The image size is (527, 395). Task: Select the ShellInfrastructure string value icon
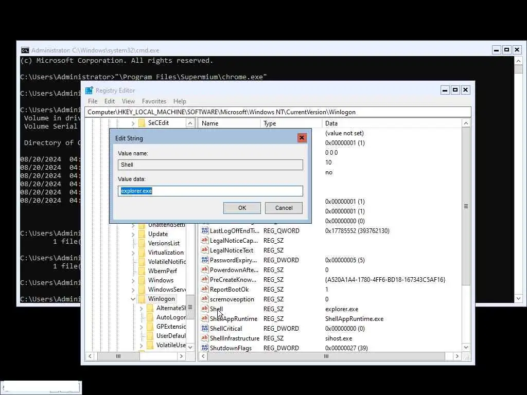pos(205,338)
